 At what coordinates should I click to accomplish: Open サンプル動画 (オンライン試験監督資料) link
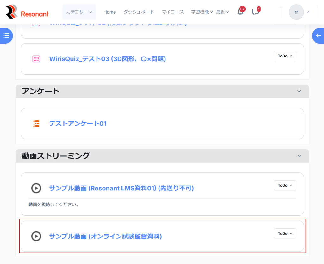pyautogui.click(x=105, y=236)
